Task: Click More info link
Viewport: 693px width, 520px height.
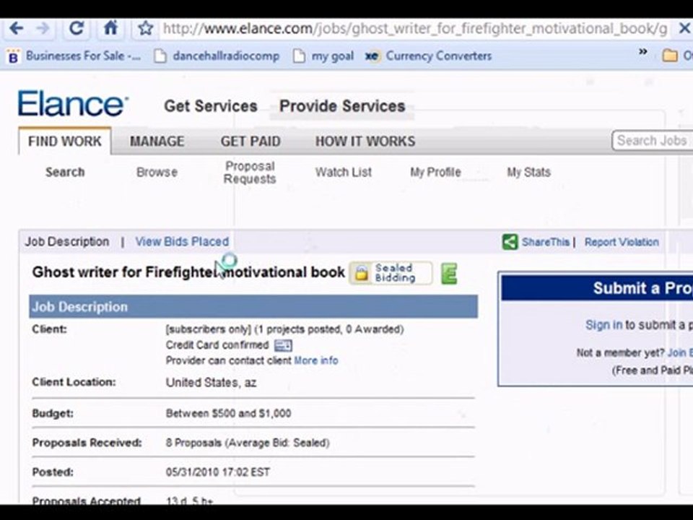Action: pyautogui.click(x=316, y=360)
